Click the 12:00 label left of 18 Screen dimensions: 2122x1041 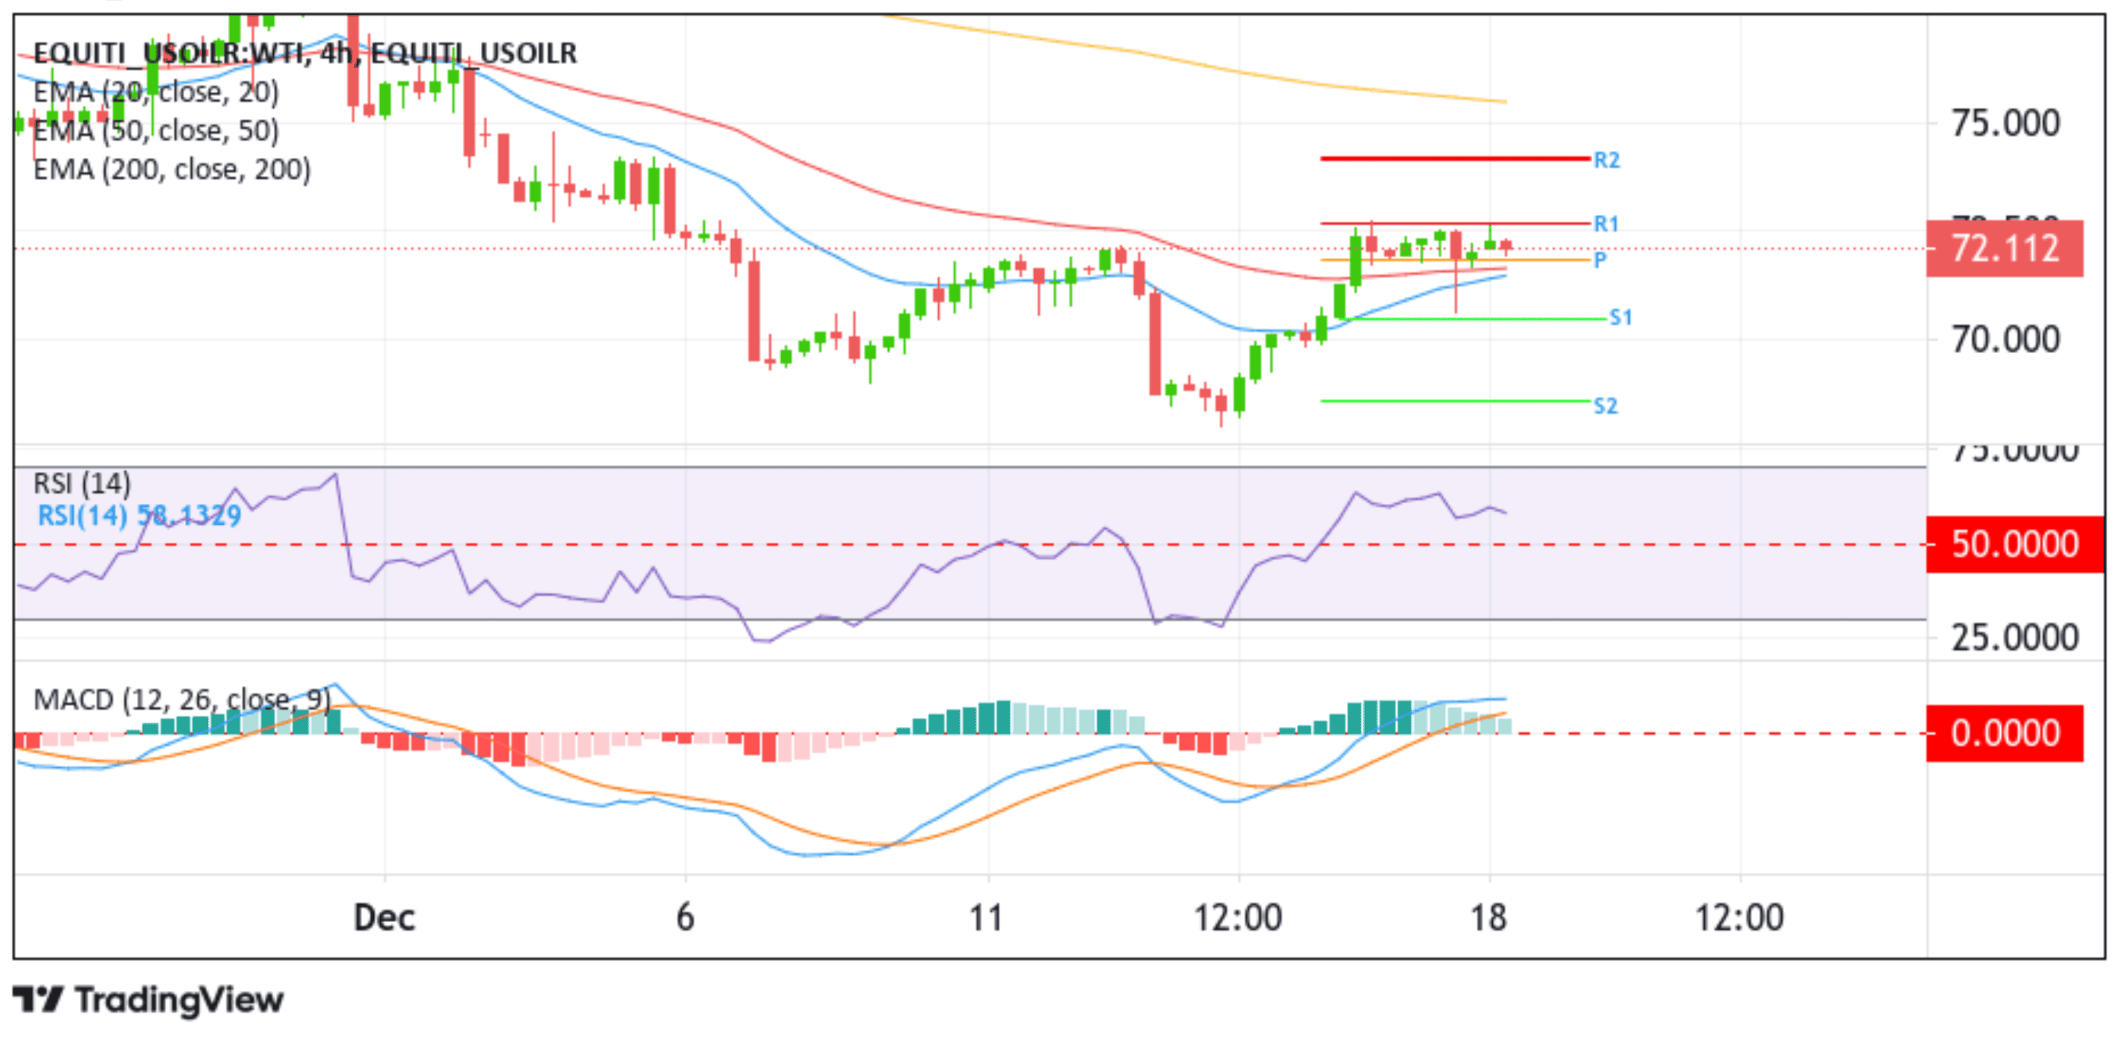[x=1238, y=917]
